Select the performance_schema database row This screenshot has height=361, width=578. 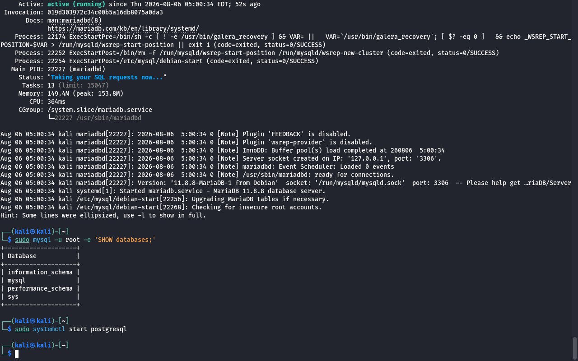[x=40, y=288]
